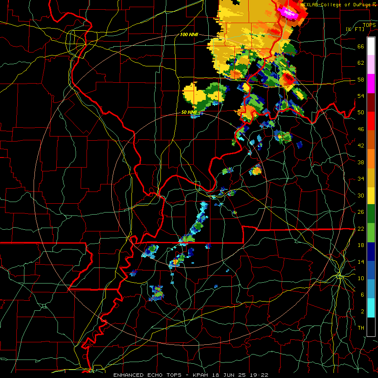
Task: Click the legend value 18
Action: tap(361, 245)
